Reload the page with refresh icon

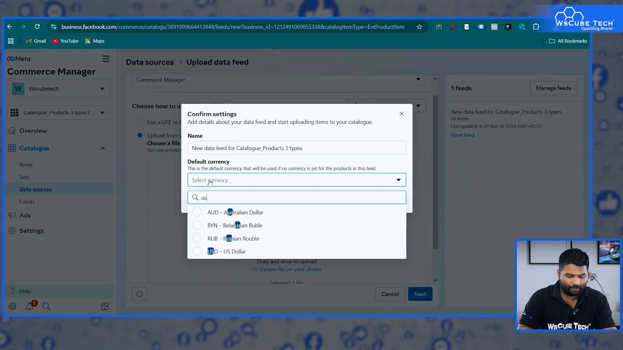[x=37, y=27]
